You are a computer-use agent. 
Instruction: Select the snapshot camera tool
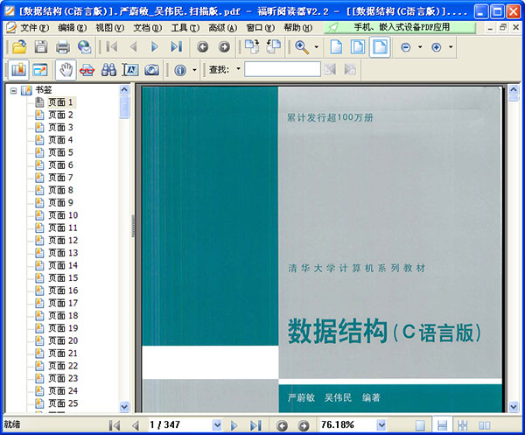point(151,70)
